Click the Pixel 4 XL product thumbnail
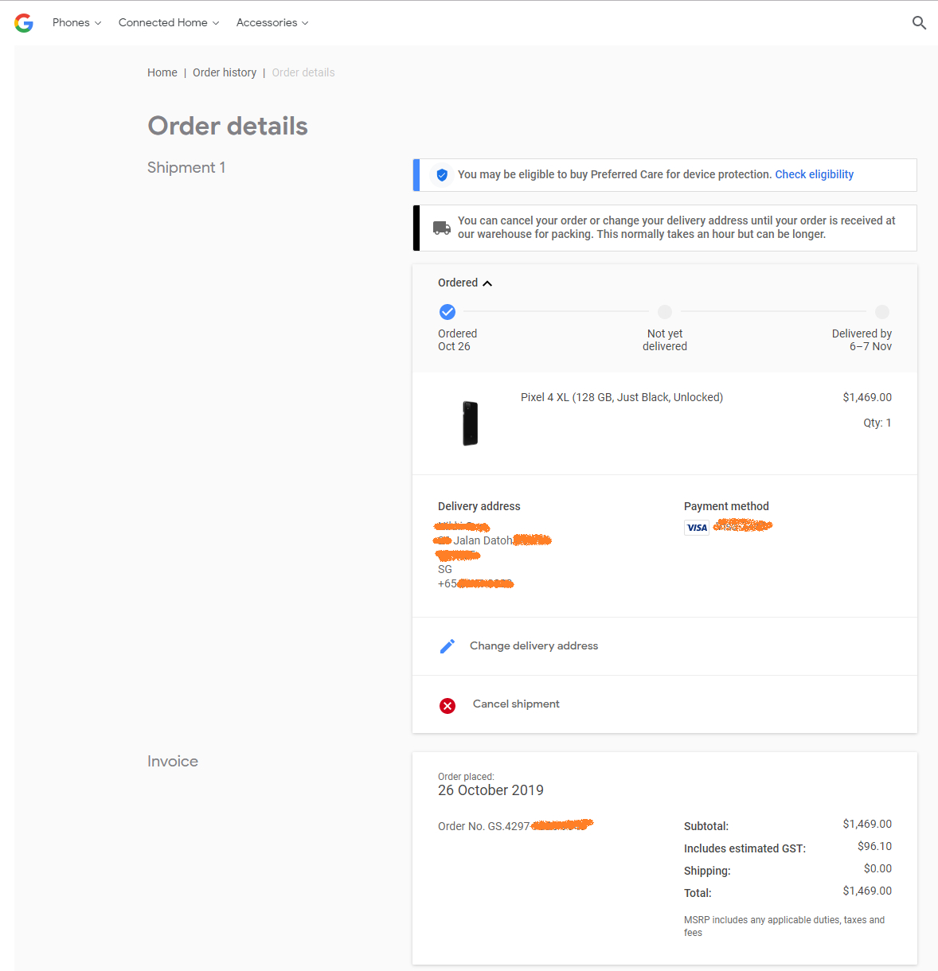The width and height of the screenshot is (938, 971). pyautogui.click(x=471, y=423)
